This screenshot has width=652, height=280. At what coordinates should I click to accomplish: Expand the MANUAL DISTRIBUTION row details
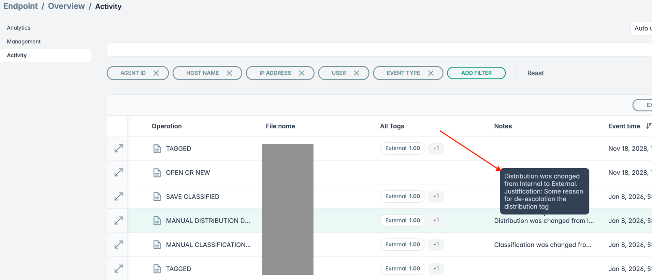pos(118,221)
